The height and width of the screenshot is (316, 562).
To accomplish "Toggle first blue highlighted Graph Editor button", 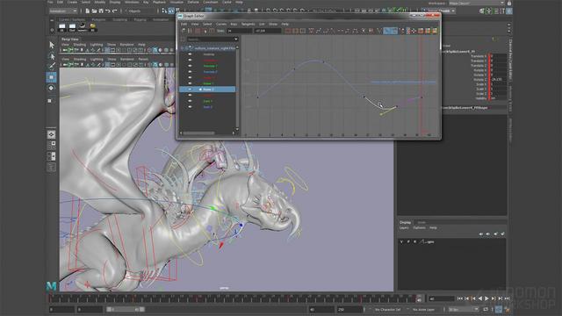I will pyautogui.click(x=386, y=31).
